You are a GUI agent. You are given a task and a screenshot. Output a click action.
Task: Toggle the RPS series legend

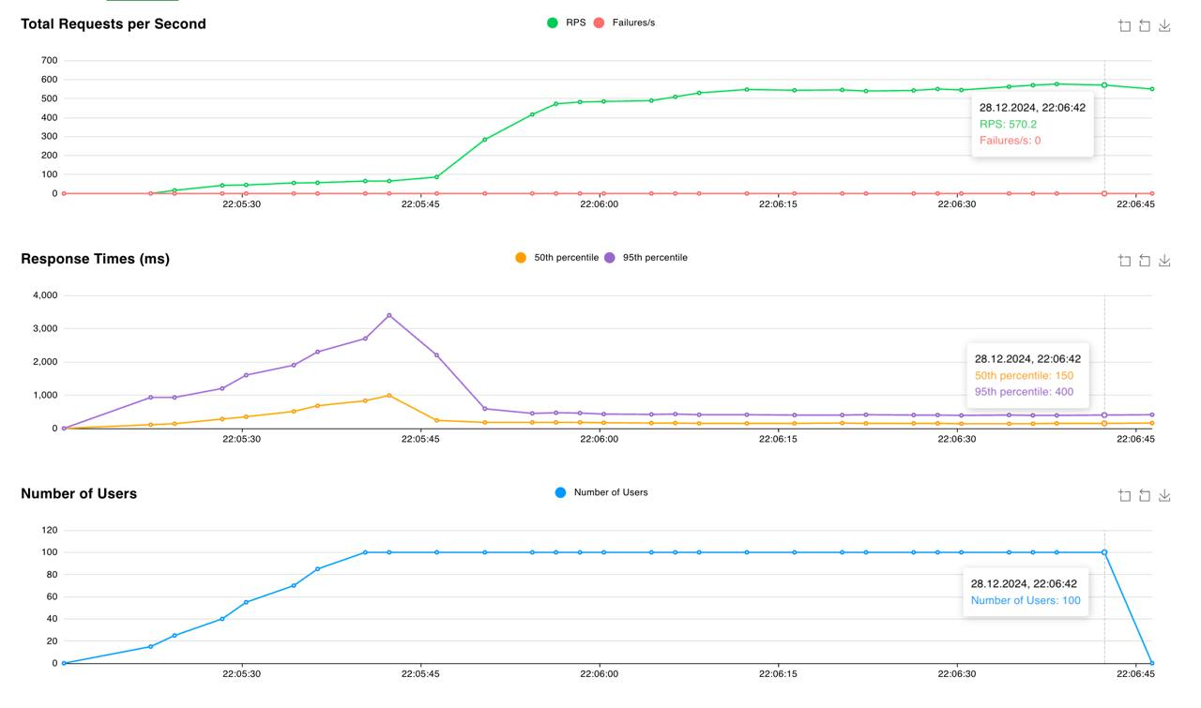(x=567, y=23)
